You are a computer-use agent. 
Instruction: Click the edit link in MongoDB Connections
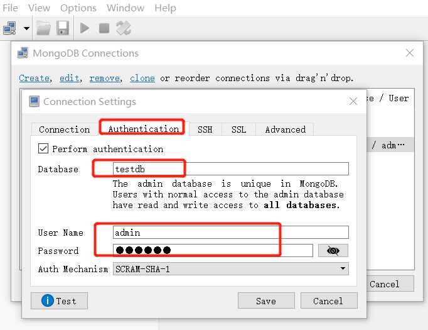coord(69,78)
